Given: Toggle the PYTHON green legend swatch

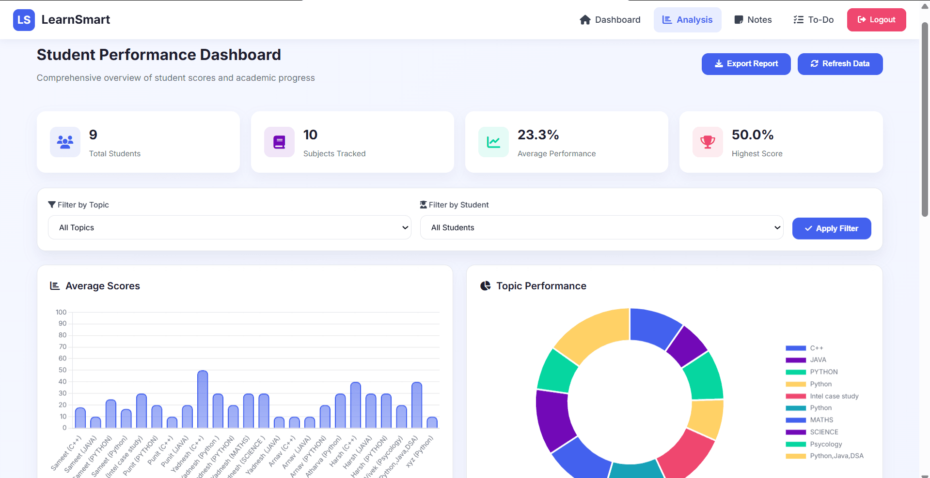Looking at the screenshot, I should (x=795, y=372).
